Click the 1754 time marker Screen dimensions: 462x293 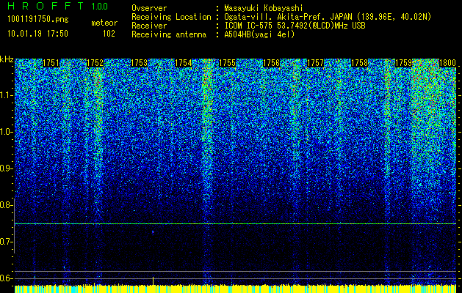tap(184, 63)
